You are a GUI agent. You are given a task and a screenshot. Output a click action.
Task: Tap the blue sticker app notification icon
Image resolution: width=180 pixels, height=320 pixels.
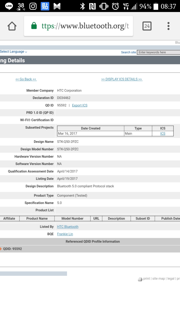[45, 6]
